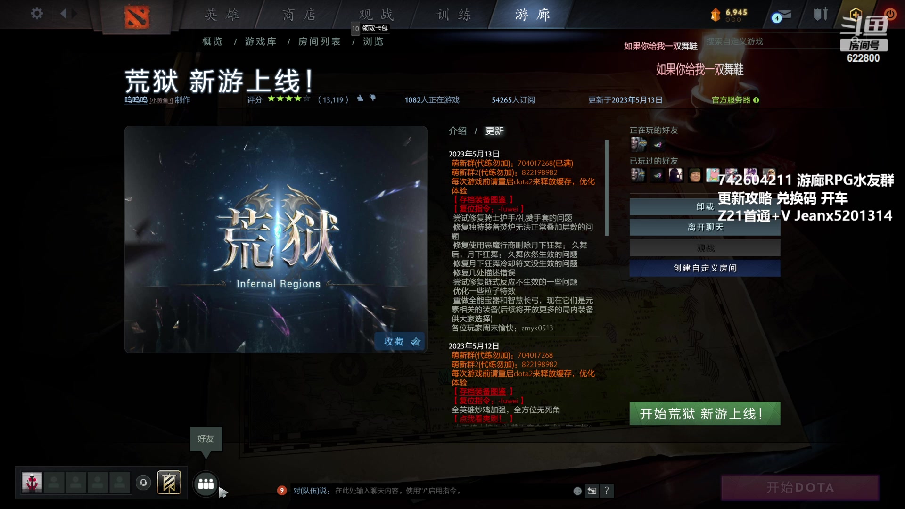Open the friends list icon near chat bar
The image size is (905, 509).
tap(206, 484)
